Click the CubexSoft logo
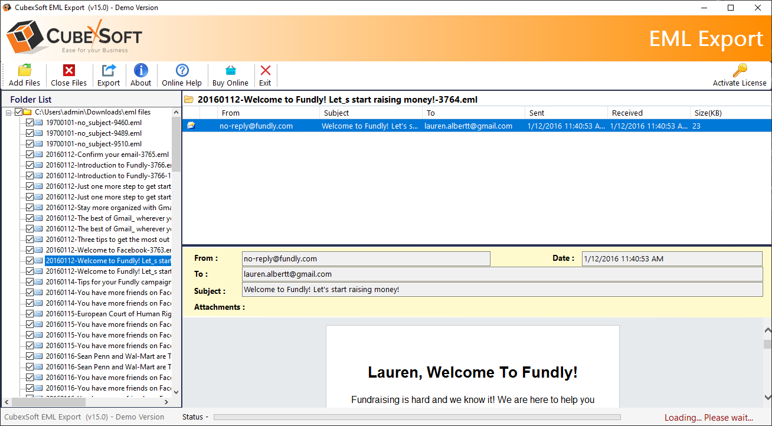The image size is (772, 426). click(x=74, y=37)
